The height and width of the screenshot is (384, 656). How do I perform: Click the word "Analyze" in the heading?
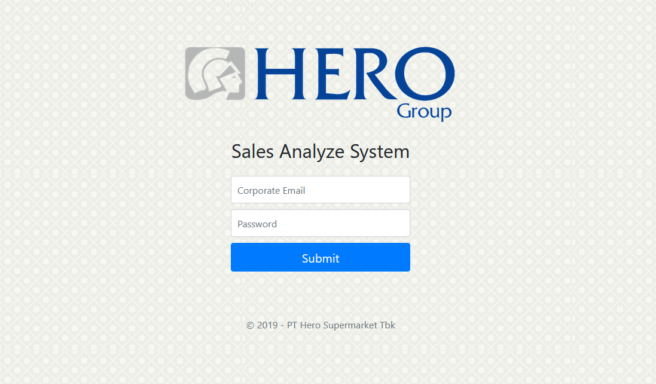(312, 153)
